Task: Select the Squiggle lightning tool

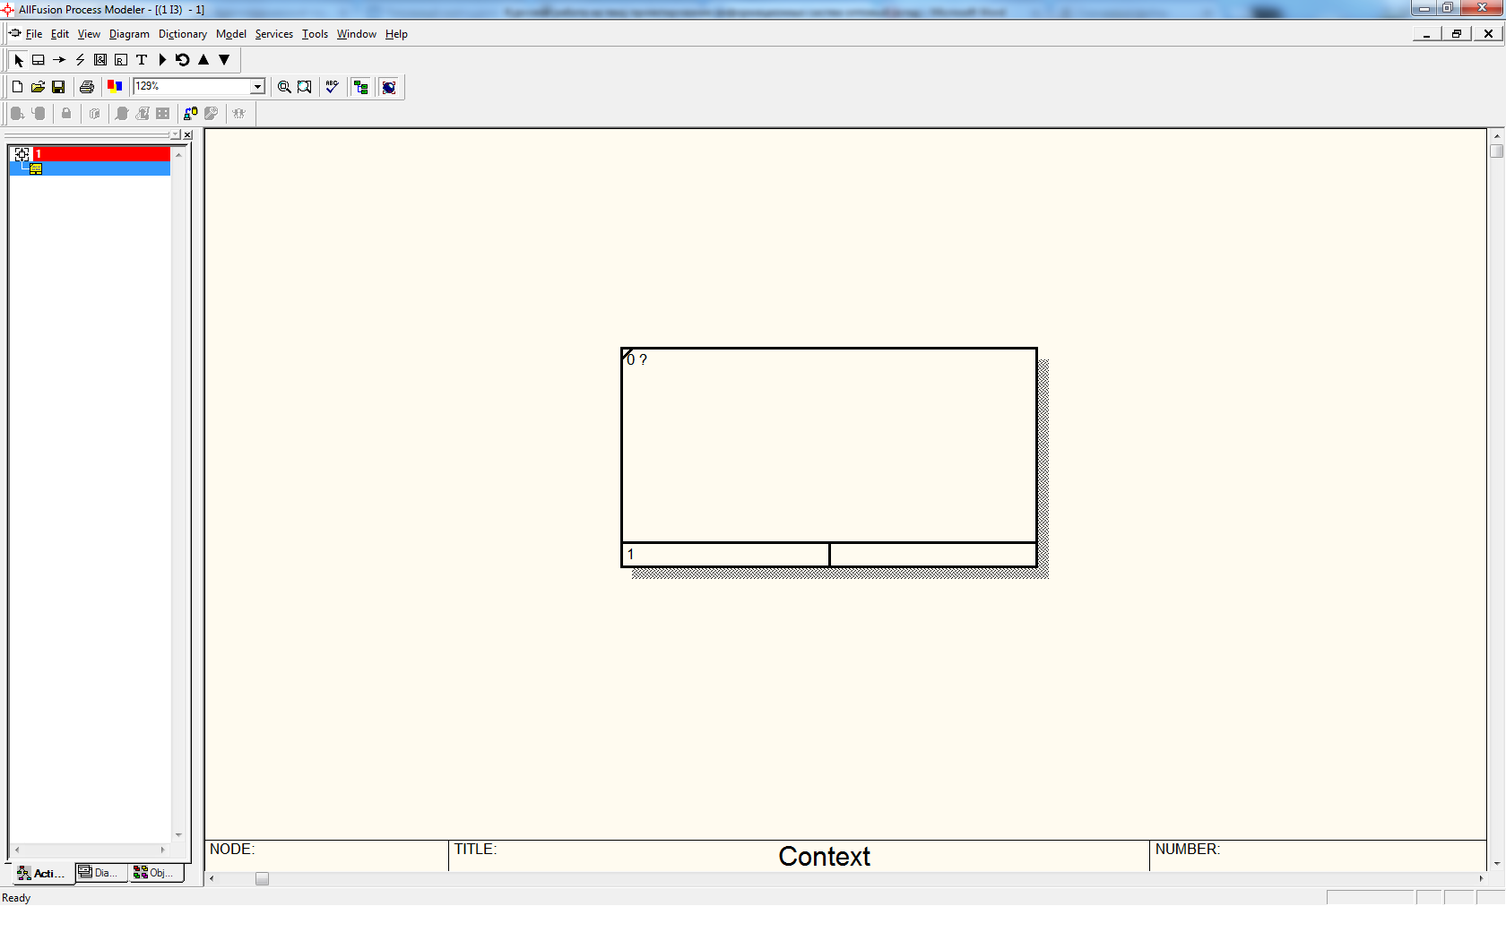Action: (80, 60)
